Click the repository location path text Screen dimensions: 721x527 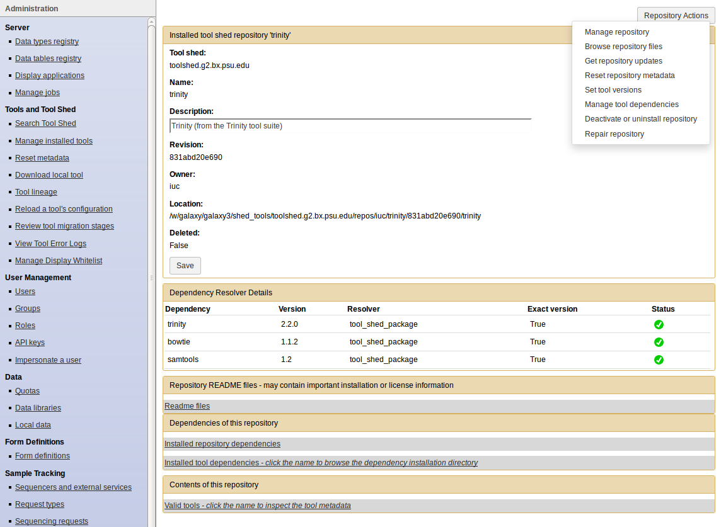325,216
